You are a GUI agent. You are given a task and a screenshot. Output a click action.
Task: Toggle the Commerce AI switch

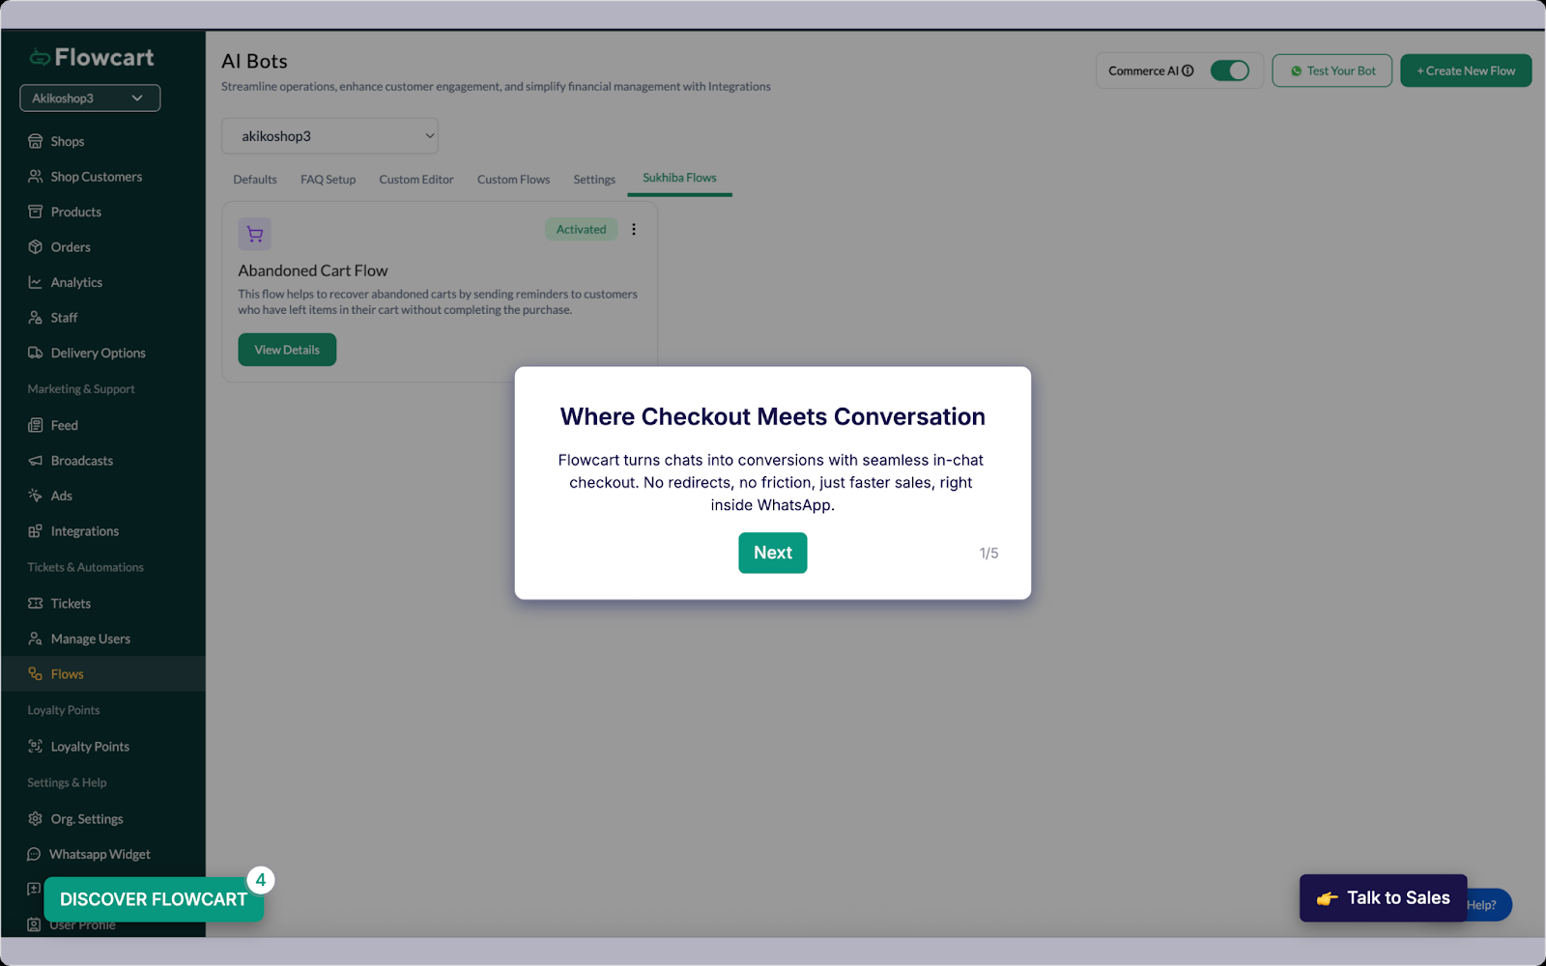coord(1230,71)
